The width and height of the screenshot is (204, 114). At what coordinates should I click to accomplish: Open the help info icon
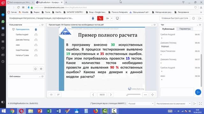point(193,18)
